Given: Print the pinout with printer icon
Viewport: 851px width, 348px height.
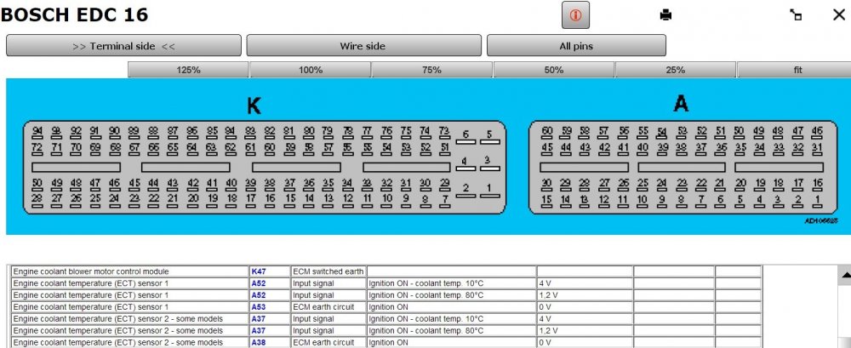Looking at the screenshot, I should (666, 15).
